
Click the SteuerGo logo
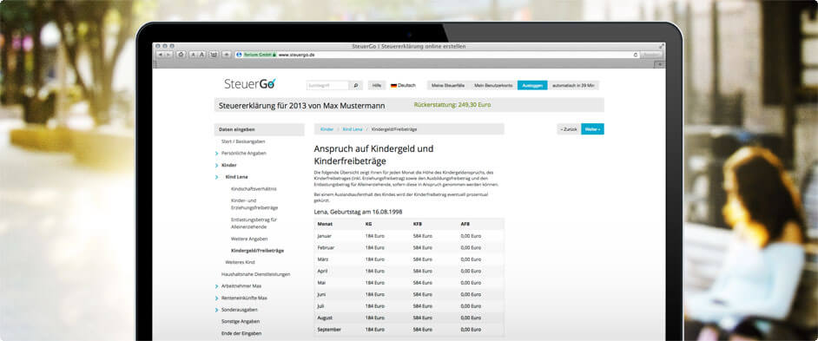tap(250, 84)
